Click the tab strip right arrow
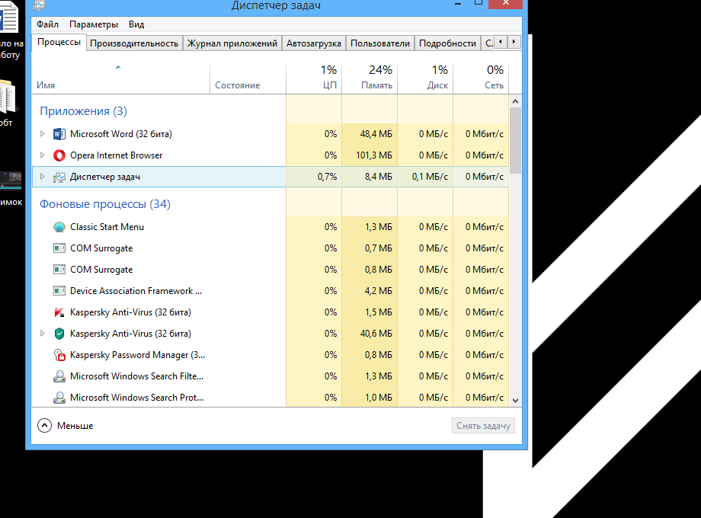The image size is (701, 518). pos(514,42)
